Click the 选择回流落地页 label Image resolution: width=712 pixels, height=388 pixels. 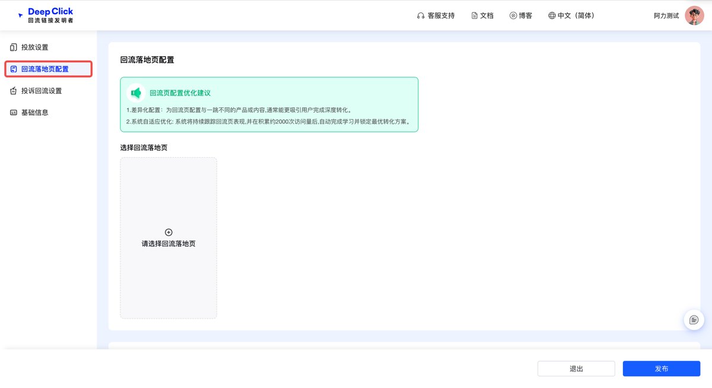[144, 148]
